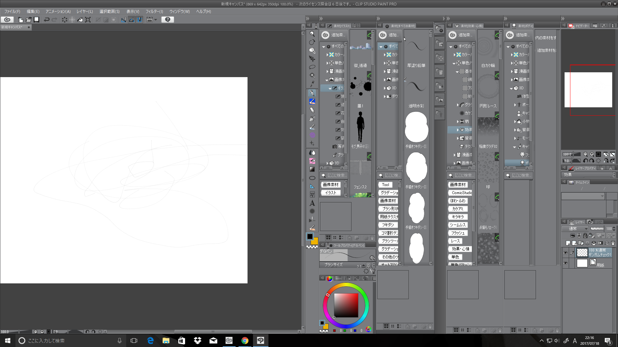
Task: Collapse the イラスト folder in material tree
Action: (330, 88)
